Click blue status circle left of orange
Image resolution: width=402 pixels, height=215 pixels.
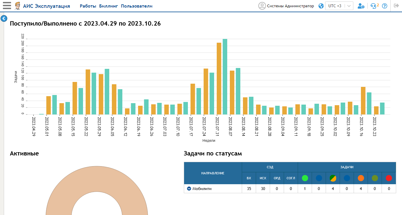[347, 178]
